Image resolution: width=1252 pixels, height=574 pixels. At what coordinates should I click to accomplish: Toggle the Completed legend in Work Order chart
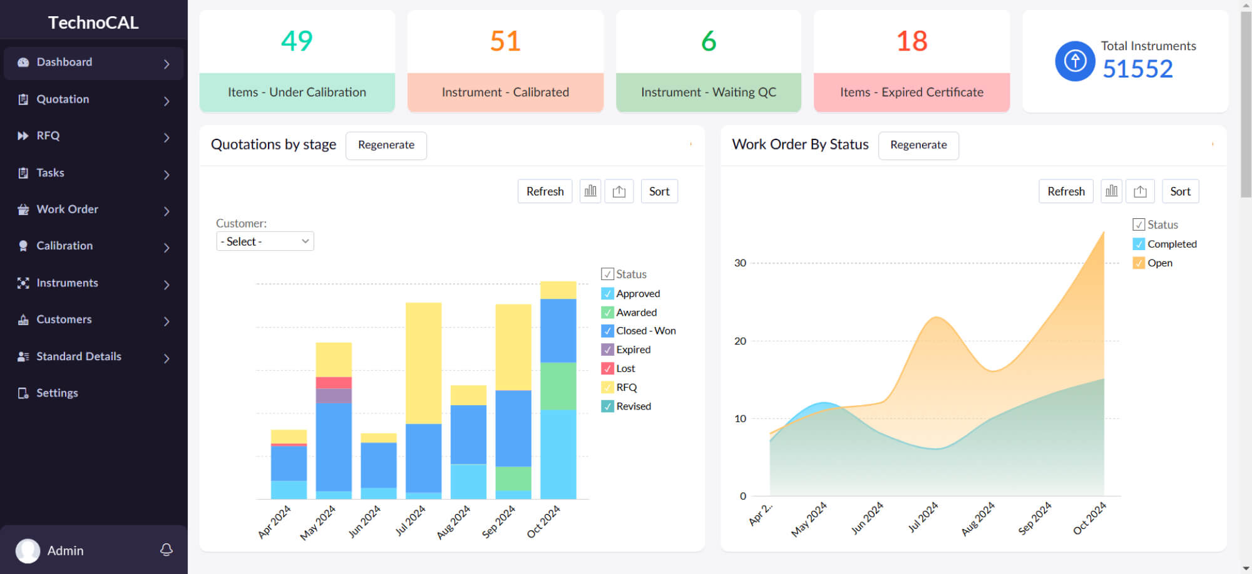click(1139, 244)
